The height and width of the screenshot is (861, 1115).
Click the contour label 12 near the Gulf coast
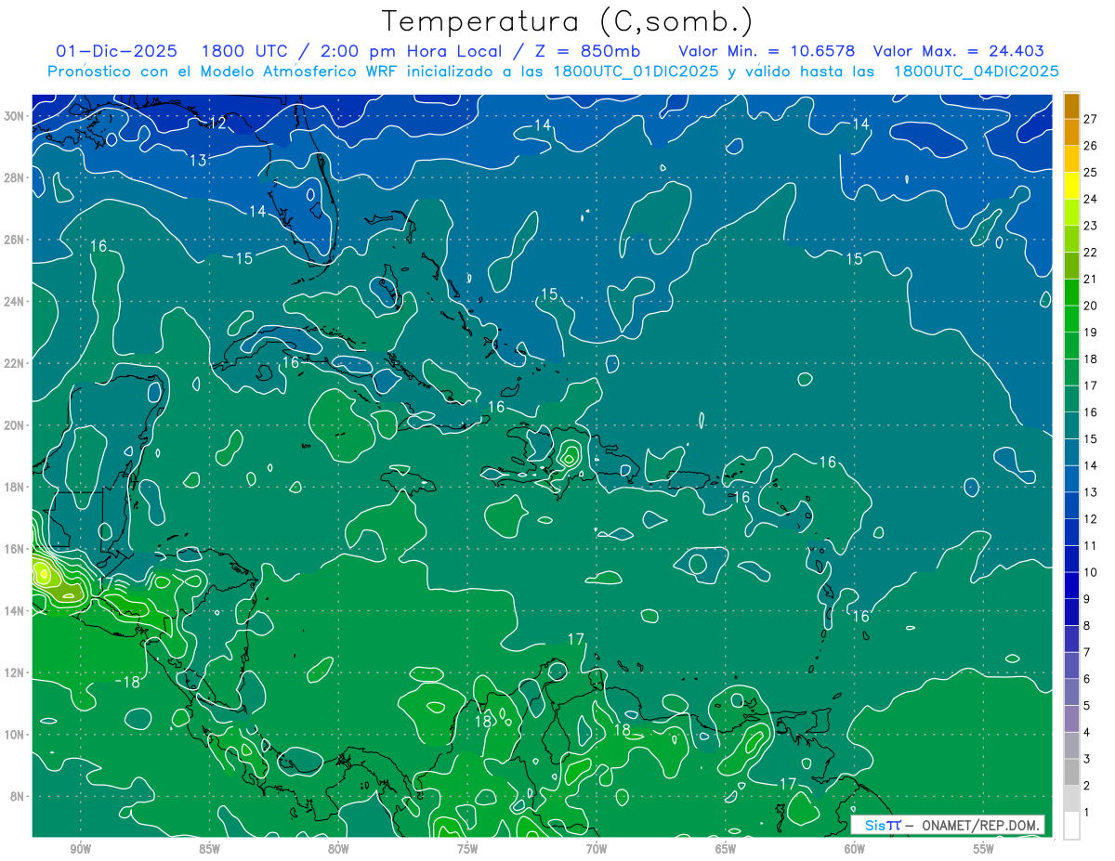[217, 123]
